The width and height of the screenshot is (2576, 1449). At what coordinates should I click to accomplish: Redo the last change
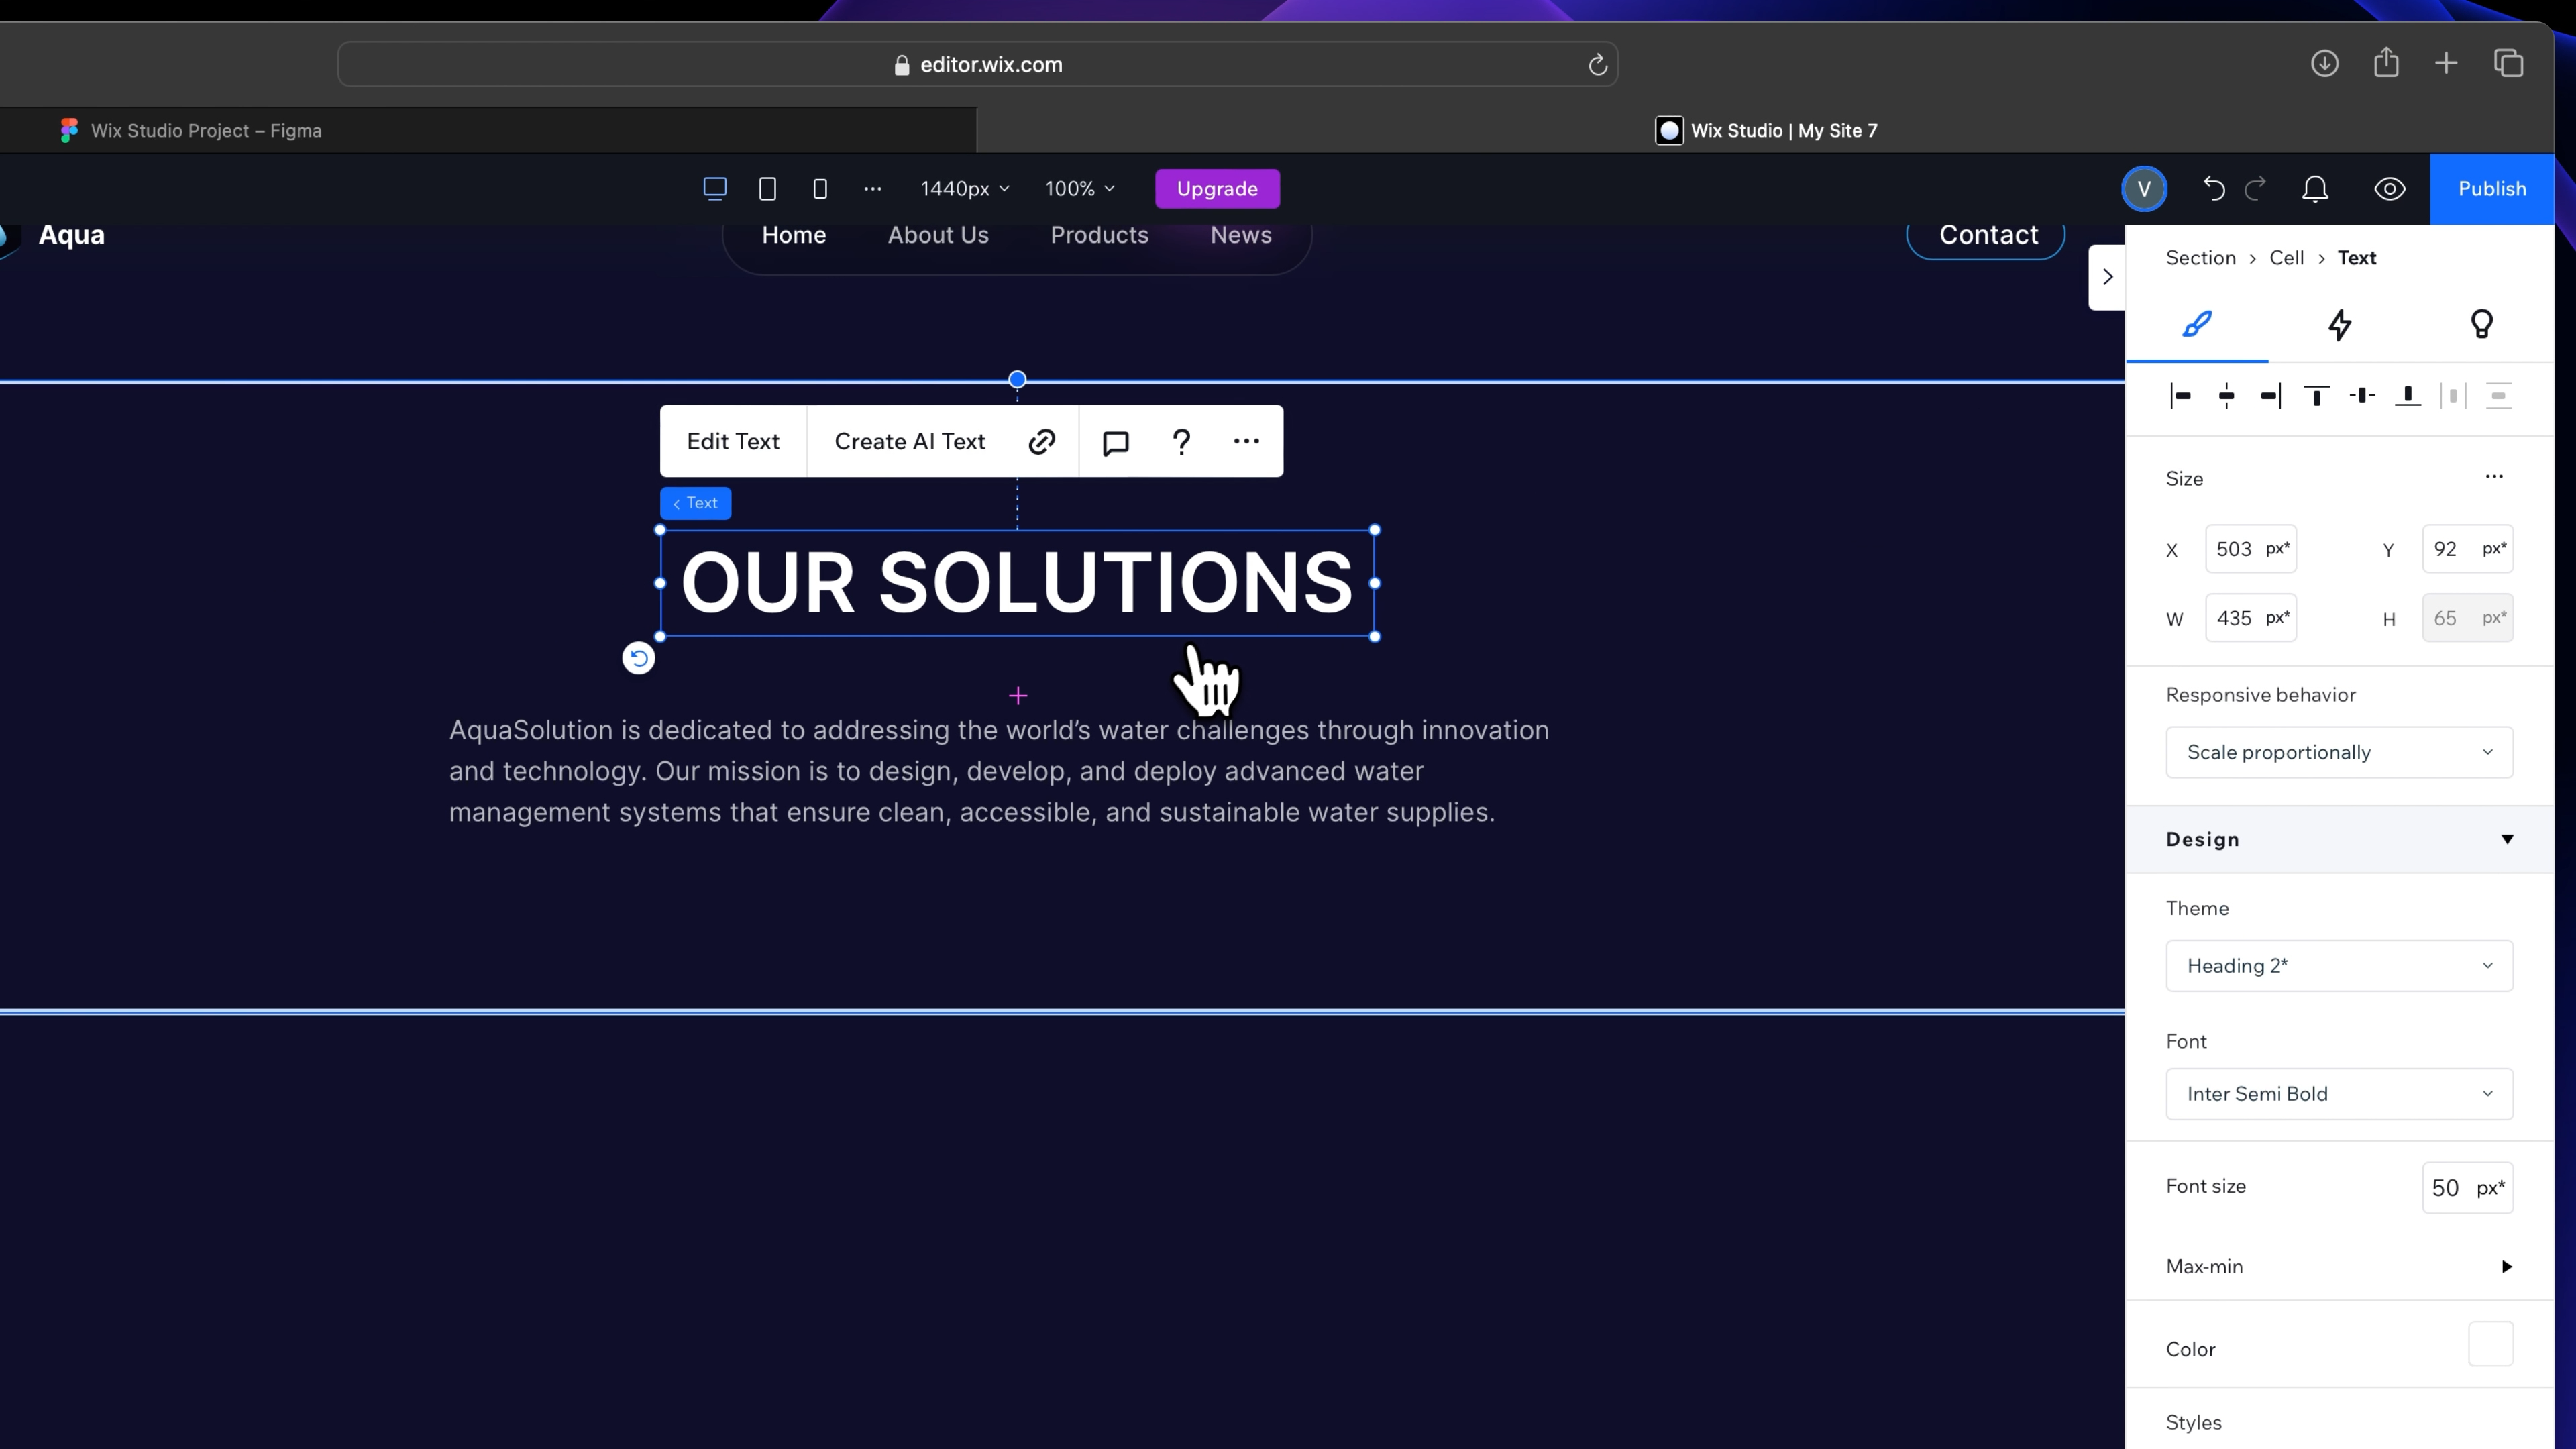2257,189
